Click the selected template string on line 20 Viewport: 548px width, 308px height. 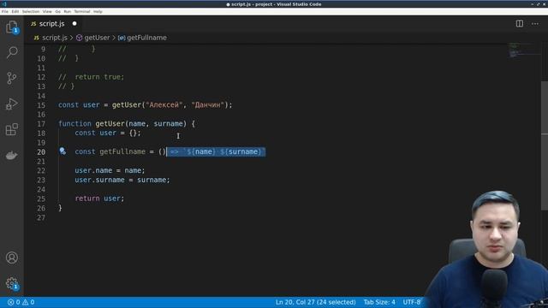point(224,151)
